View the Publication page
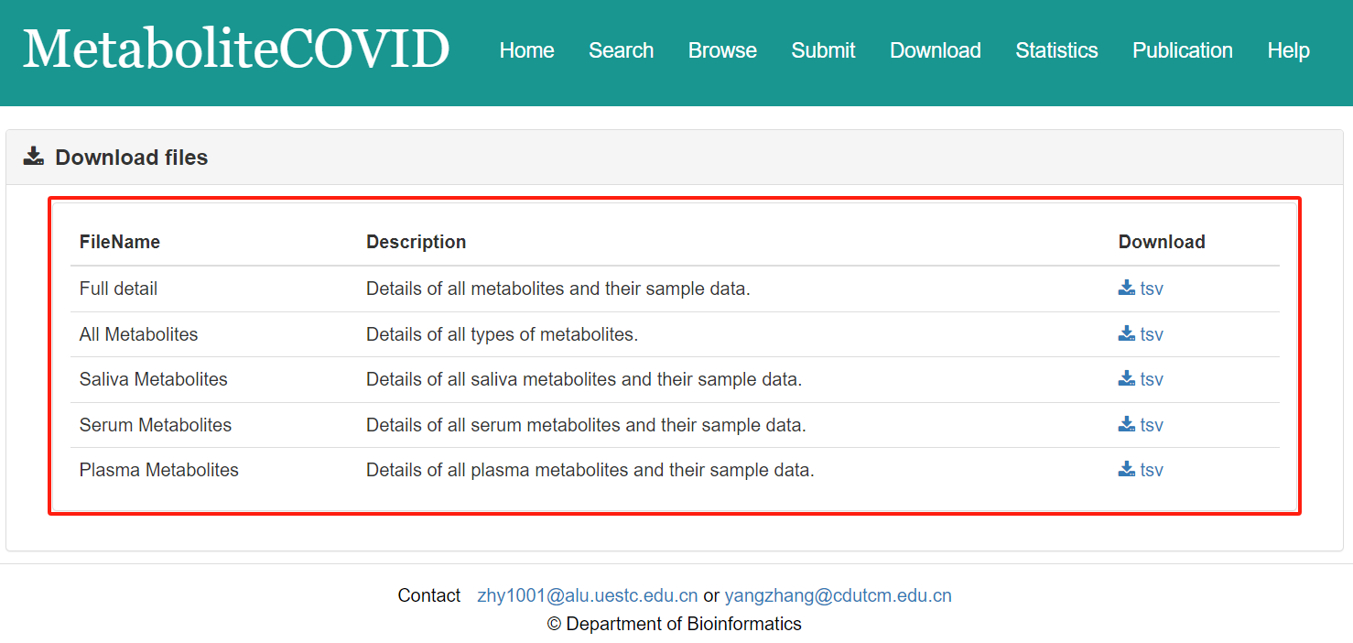This screenshot has width=1353, height=643. (1182, 50)
